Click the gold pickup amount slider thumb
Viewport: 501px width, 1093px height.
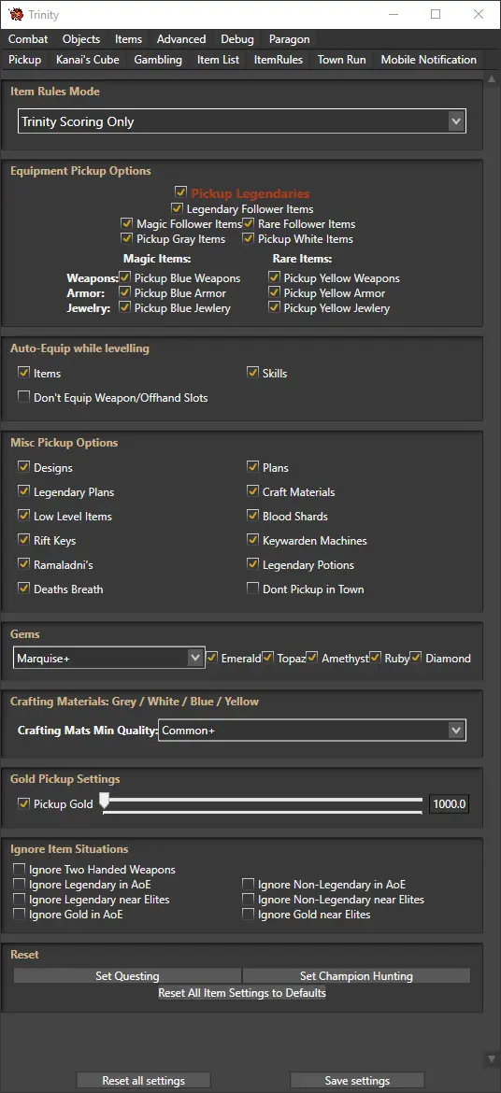[x=104, y=801]
